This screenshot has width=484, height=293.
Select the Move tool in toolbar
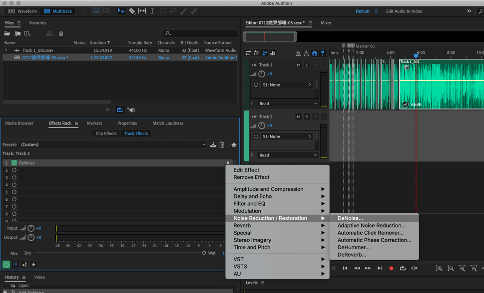[121, 11]
